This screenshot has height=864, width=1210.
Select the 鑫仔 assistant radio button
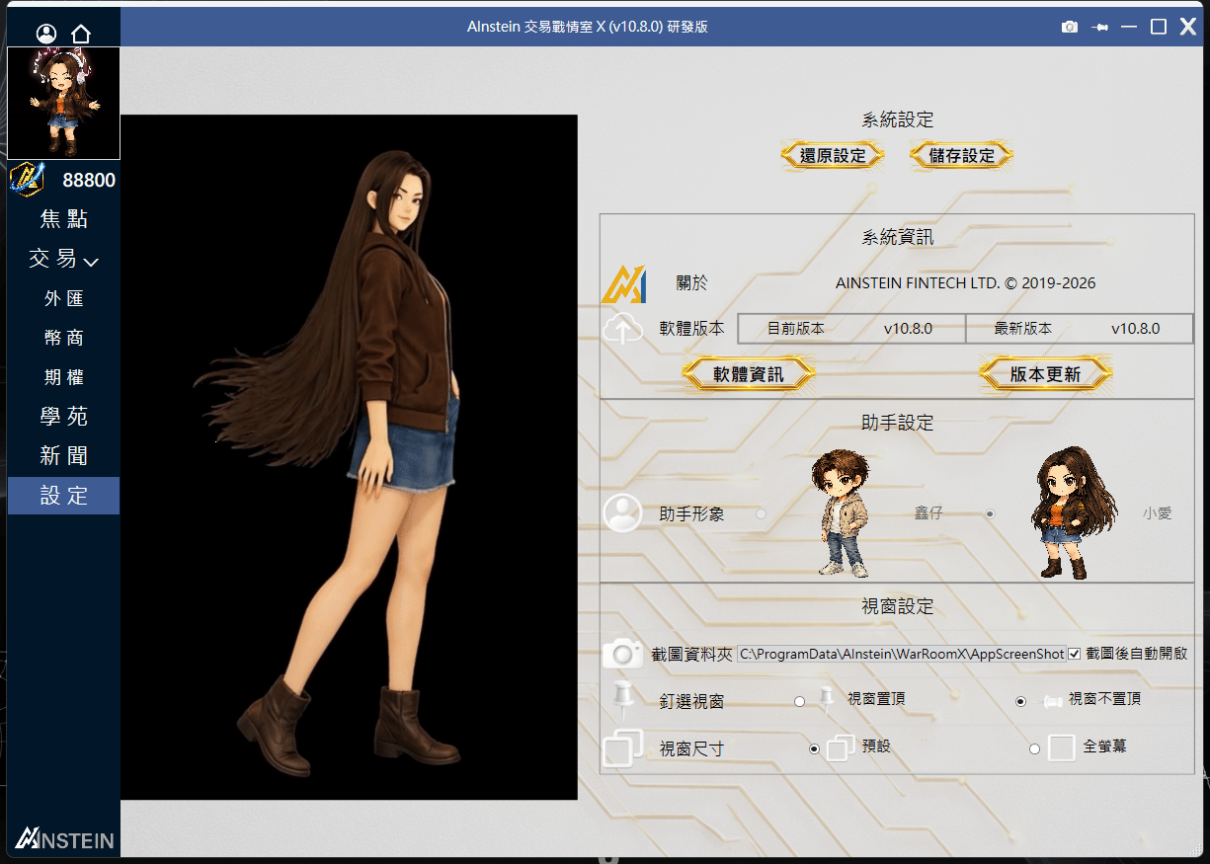click(x=761, y=513)
